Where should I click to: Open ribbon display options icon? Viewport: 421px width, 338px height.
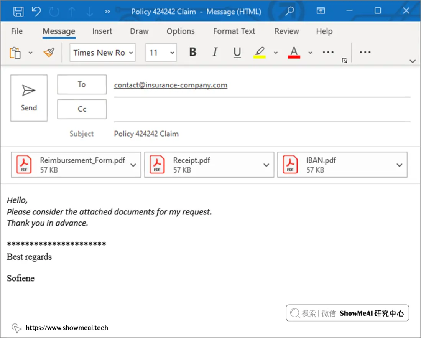pyautogui.click(x=321, y=11)
